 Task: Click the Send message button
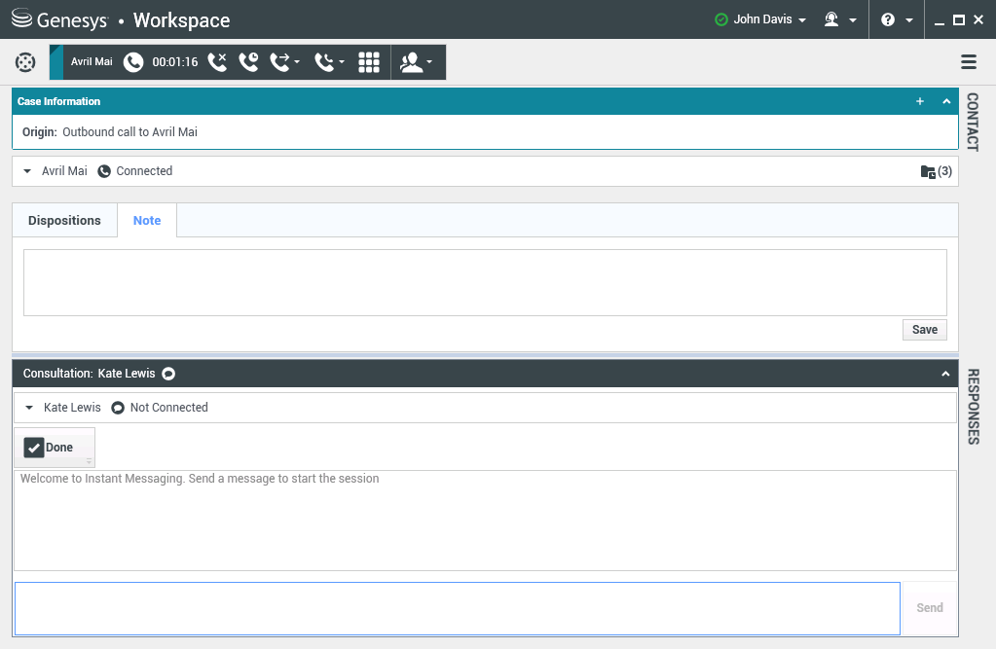(929, 608)
